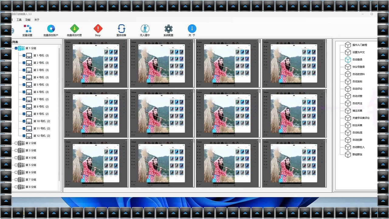Click the laptop icon of 第 12 号机

(x=29, y=136)
